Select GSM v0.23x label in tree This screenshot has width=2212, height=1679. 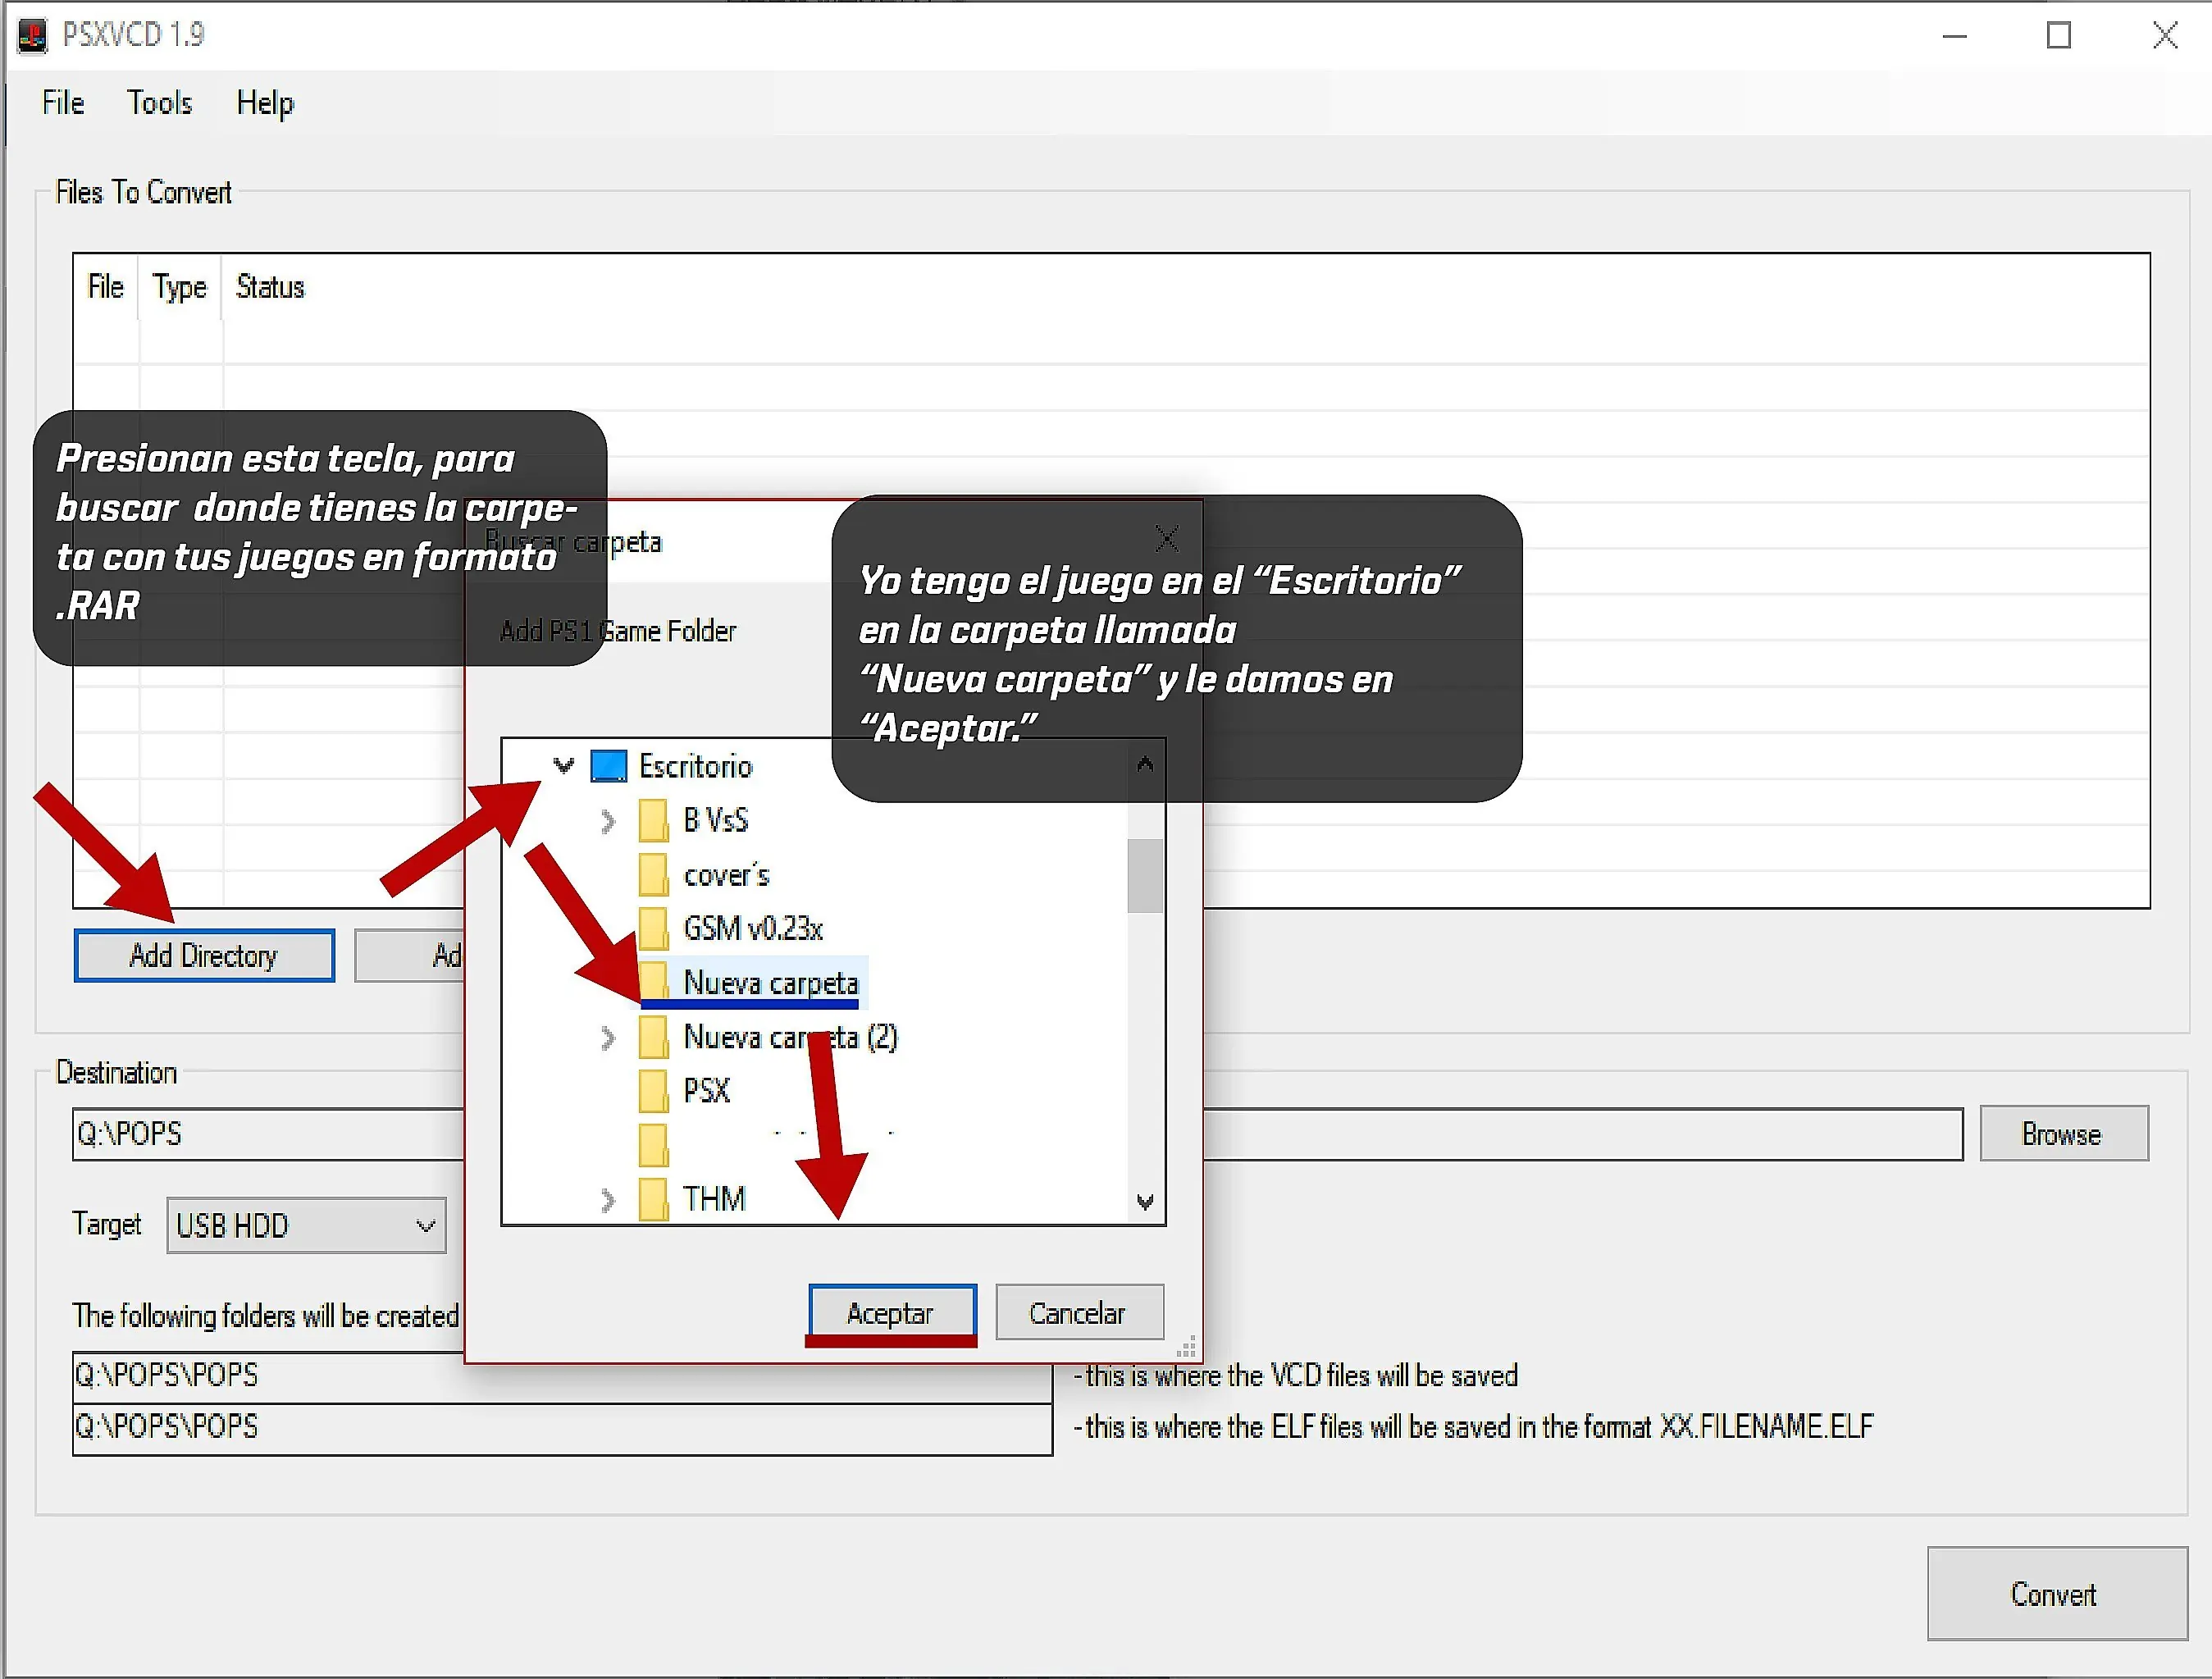[x=753, y=928]
